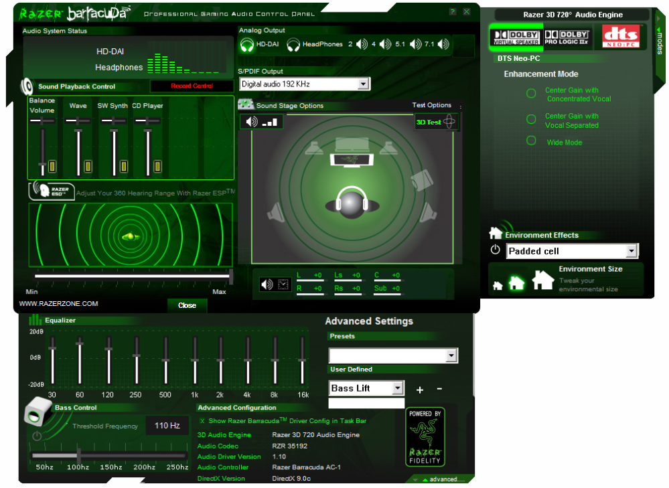Select Center Gain with Vocal Separated
The height and width of the screenshot is (488, 669).
coord(531,119)
